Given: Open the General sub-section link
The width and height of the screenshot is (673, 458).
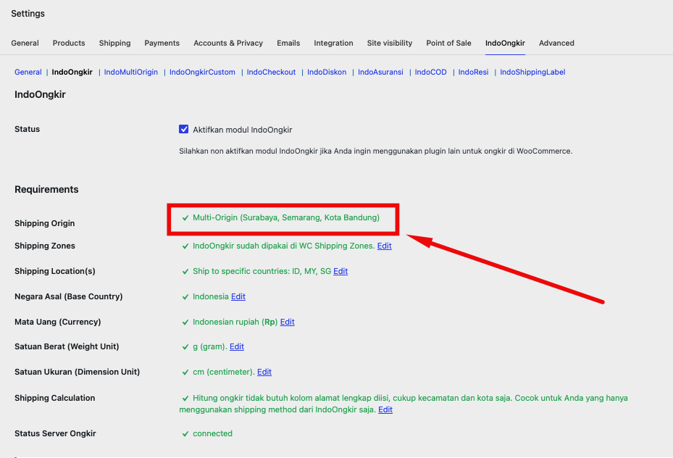Looking at the screenshot, I should (28, 72).
